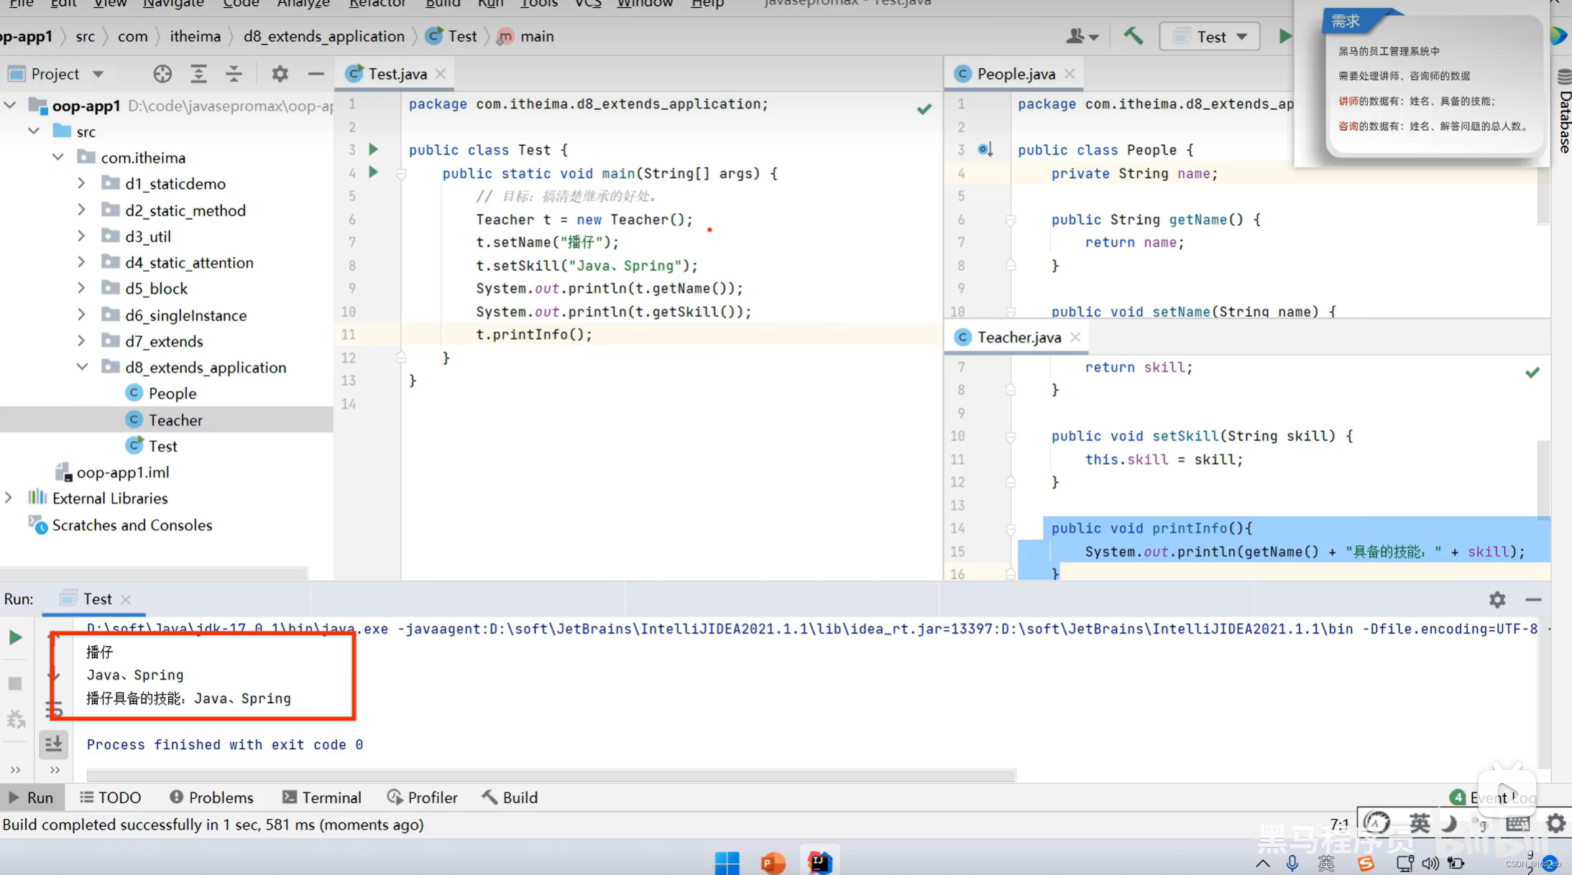Click Scroll to End icon in console
Viewport: 1572px width, 875px height.
tap(54, 744)
